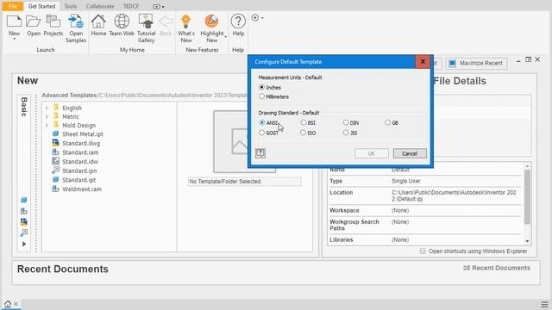Open Highlight New dropdown arrow
Screen dimensions: 552x310
[x=225, y=36]
